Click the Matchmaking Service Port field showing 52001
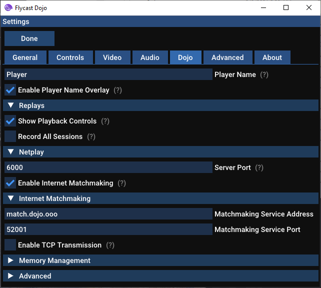The width and height of the screenshot is (321, 288). tap(108, 229)
